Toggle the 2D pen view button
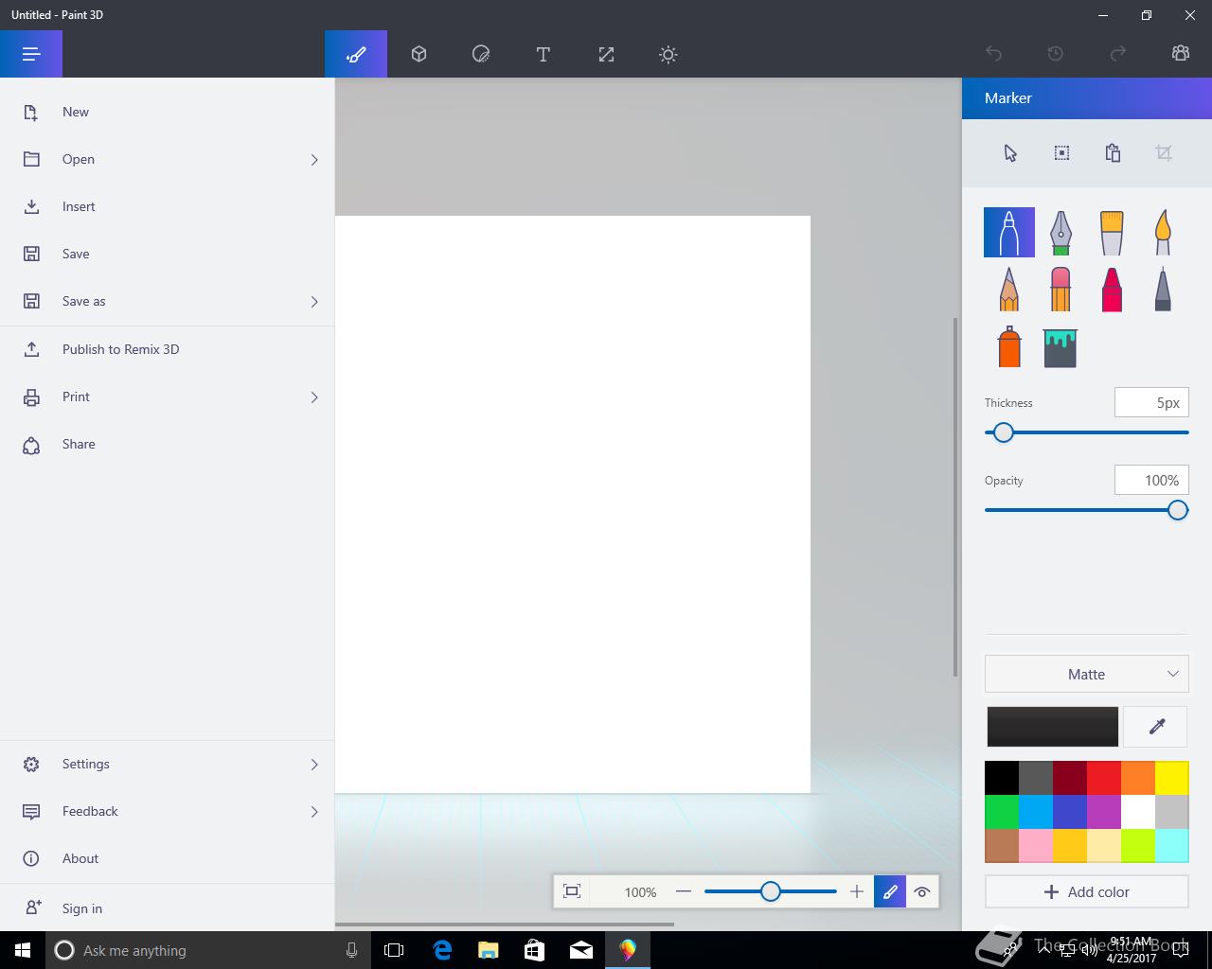Image resolution: width=1212 pixels, height=969 pixels. [890, 891]
